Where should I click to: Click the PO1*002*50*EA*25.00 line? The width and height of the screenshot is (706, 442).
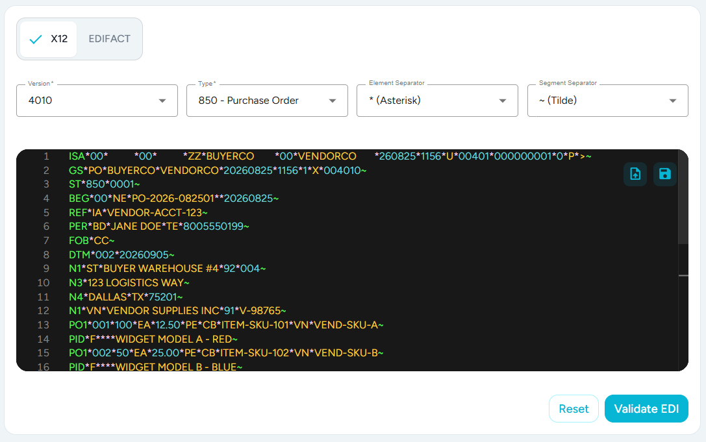226,353
